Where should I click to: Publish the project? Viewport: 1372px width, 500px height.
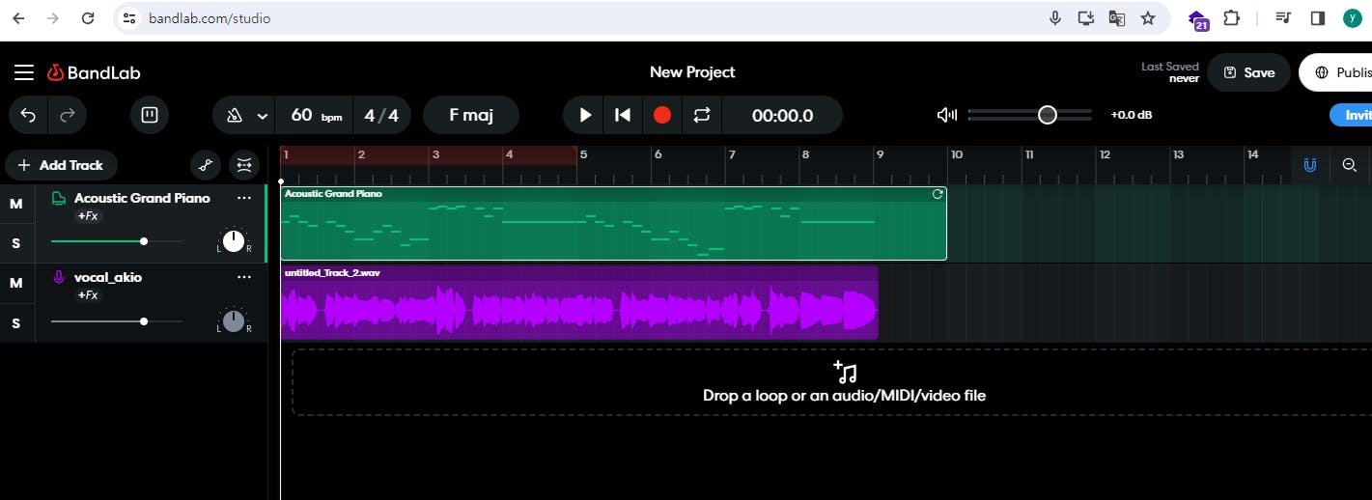pyautogui.click(x=1336, y=72)
